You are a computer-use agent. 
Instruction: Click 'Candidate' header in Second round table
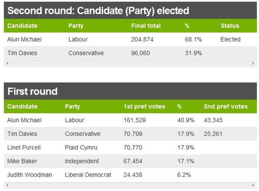22,26
